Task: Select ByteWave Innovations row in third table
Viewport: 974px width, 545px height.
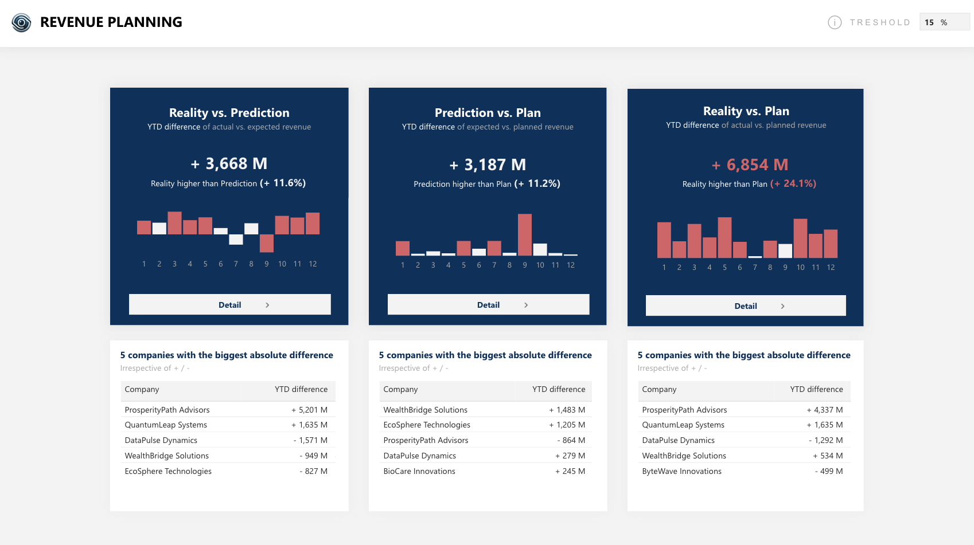Action: 681,471
